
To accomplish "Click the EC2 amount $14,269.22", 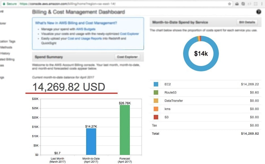I will (x=250, y=84).
